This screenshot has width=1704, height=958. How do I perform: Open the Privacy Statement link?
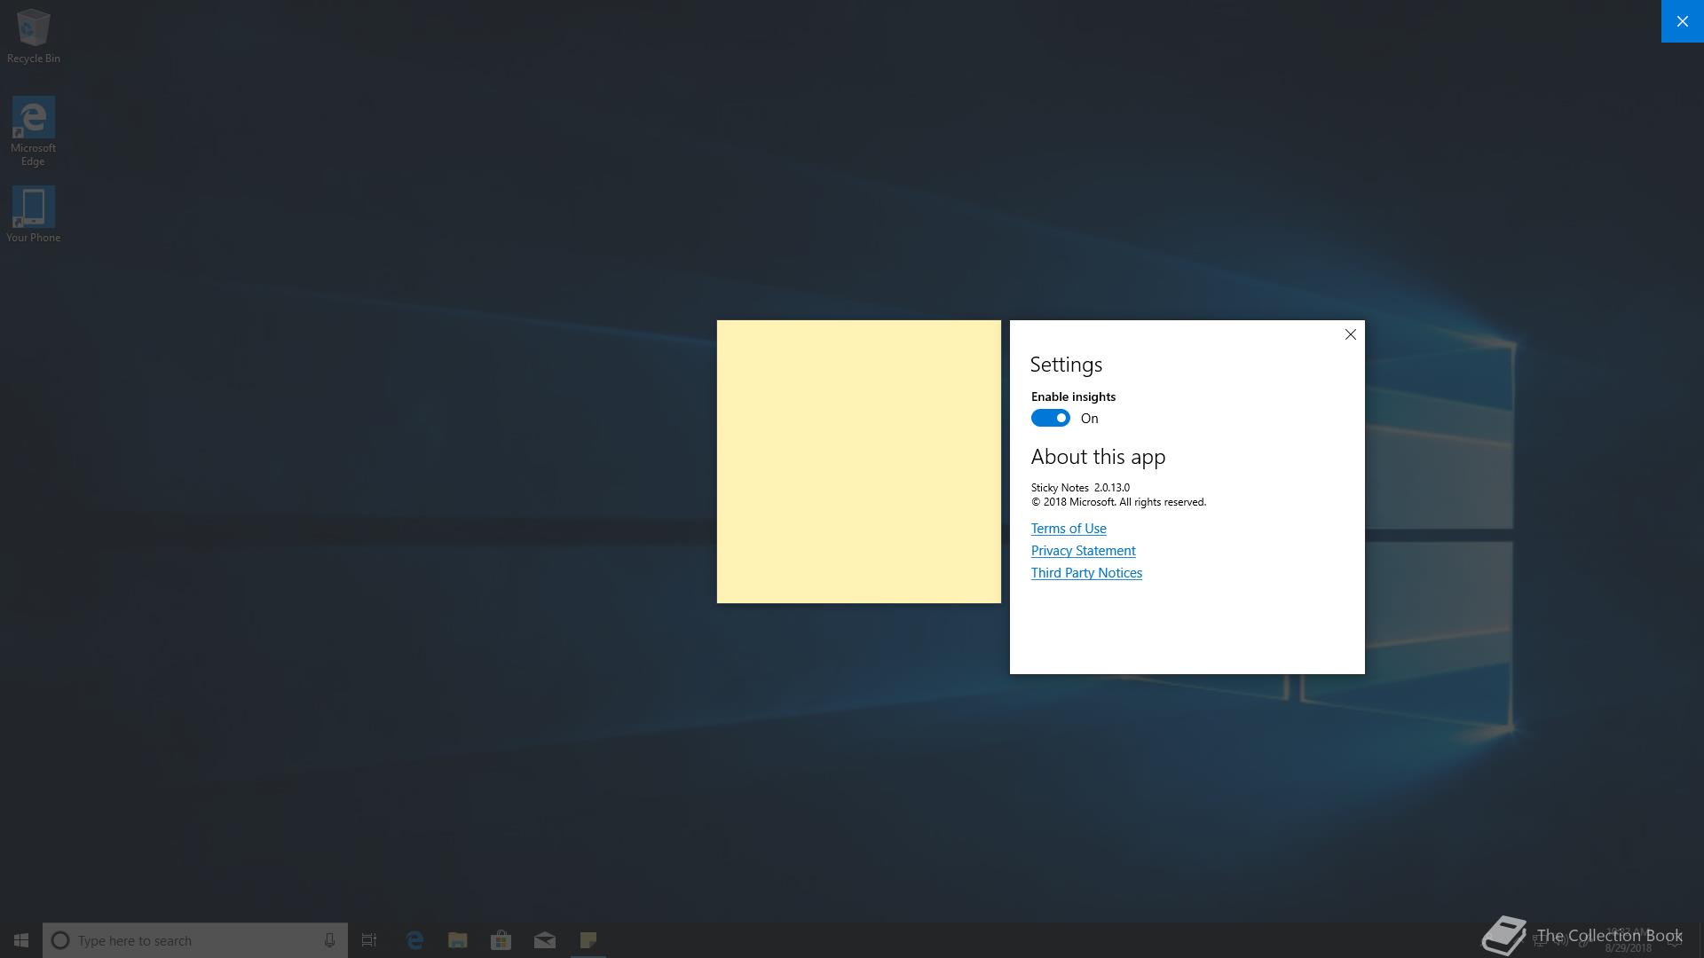coord(1083,551)
